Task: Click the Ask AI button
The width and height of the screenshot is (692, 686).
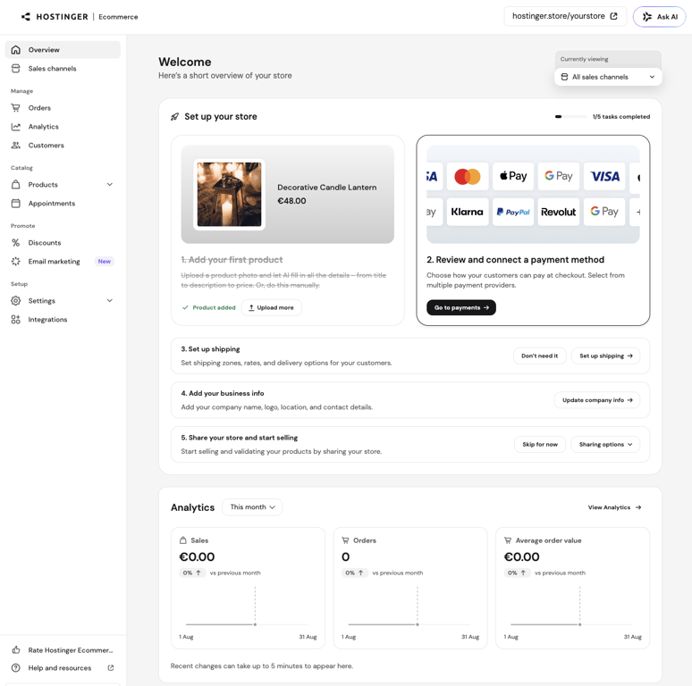Action: pos(660,17)
